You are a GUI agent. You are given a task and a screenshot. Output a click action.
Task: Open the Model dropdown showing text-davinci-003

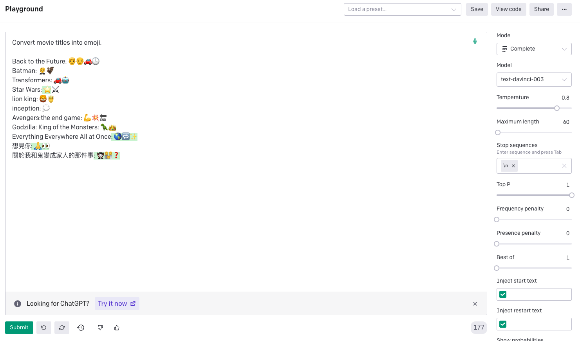coord(534,80)
